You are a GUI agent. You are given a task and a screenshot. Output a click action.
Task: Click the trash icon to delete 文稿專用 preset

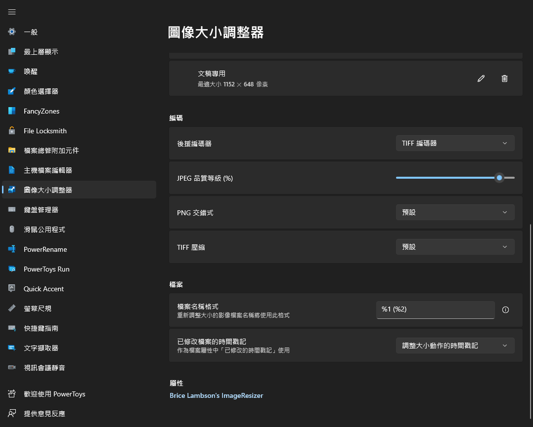click(504, 78)
